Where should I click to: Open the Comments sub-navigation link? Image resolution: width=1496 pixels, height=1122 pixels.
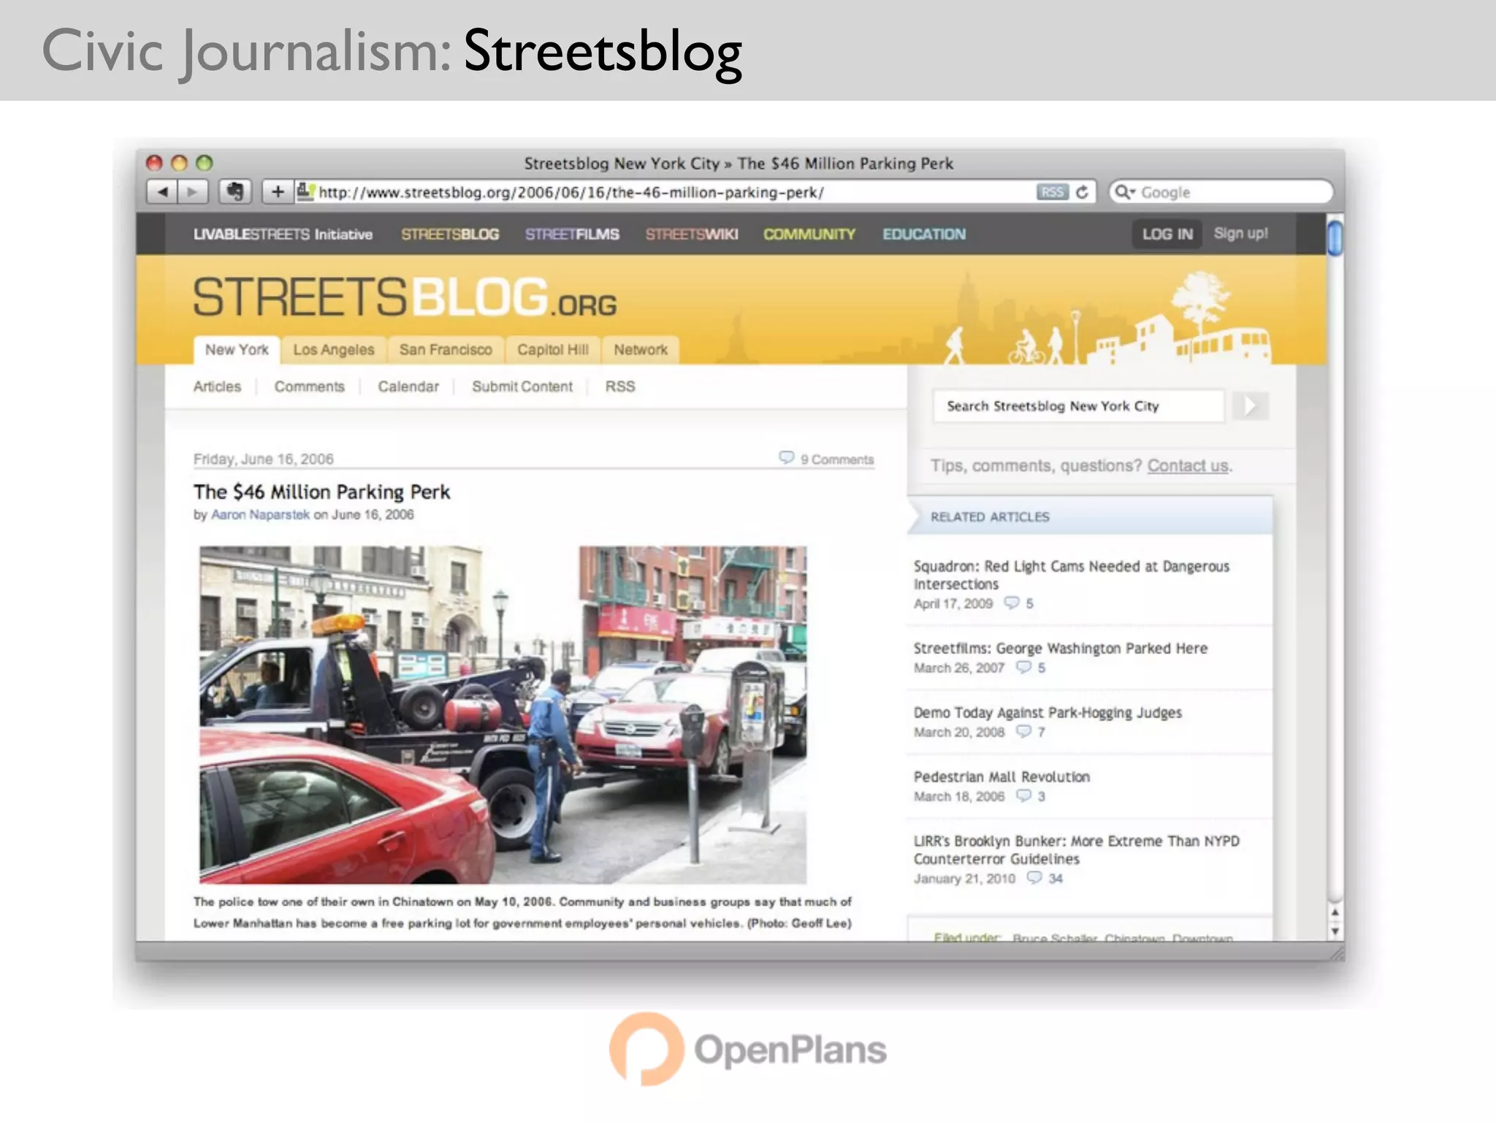click(309, 386)
